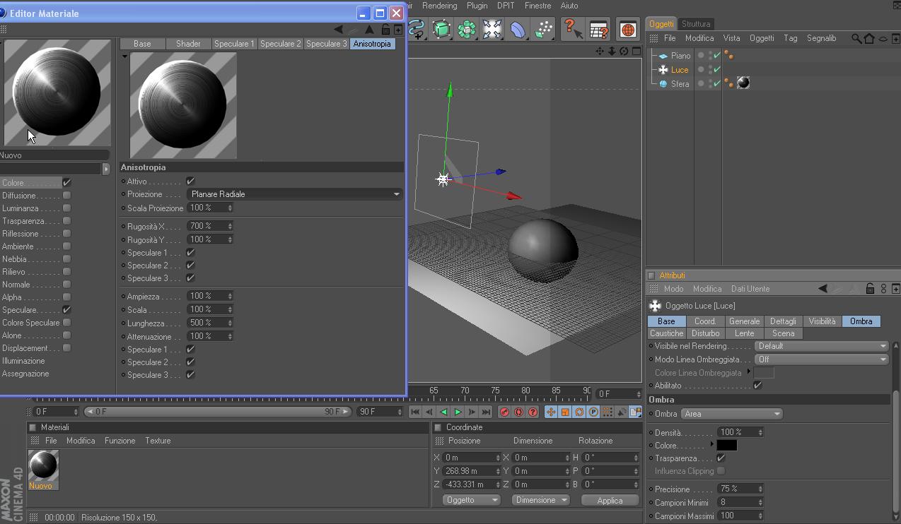Screen dimensions: 901x524
Task: Click the globe browser icon in toolbar
Action: tap(627, 29)
